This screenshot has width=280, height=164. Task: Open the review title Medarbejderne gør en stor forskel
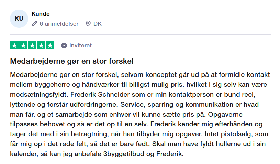pos(72,62)
